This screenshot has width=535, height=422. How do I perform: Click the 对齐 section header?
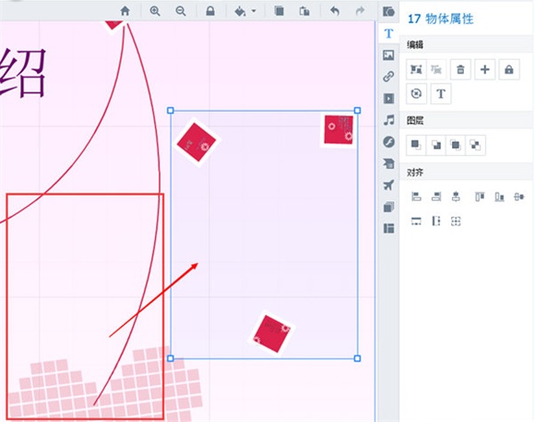[415, 173]
